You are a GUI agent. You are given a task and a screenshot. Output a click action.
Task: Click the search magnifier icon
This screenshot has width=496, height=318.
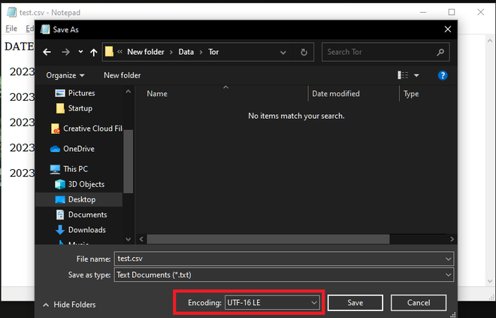[440, 52]
